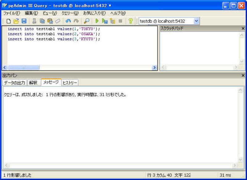Open a query file with folder icon

tap(16, 21)
